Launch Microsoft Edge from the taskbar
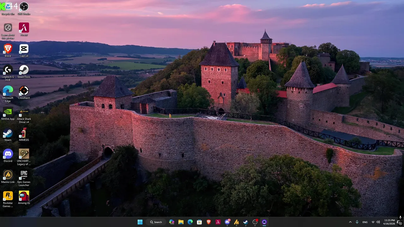Viewport: 404px width, 227px height. [x=190, y=222]
